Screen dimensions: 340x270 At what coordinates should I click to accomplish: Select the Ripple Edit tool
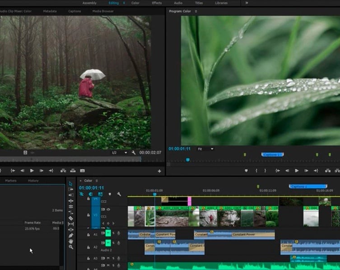(x=71, y=201)
